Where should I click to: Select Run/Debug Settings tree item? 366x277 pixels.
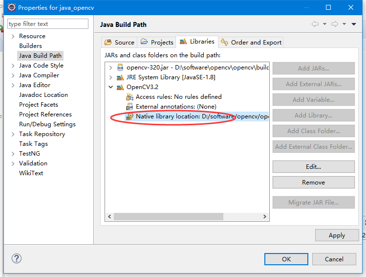tap(47, 124)
